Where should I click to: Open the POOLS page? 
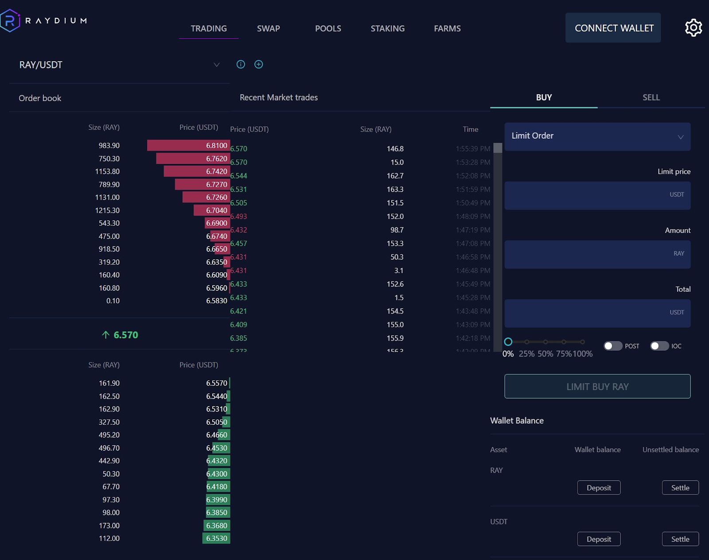click(328, 28)
